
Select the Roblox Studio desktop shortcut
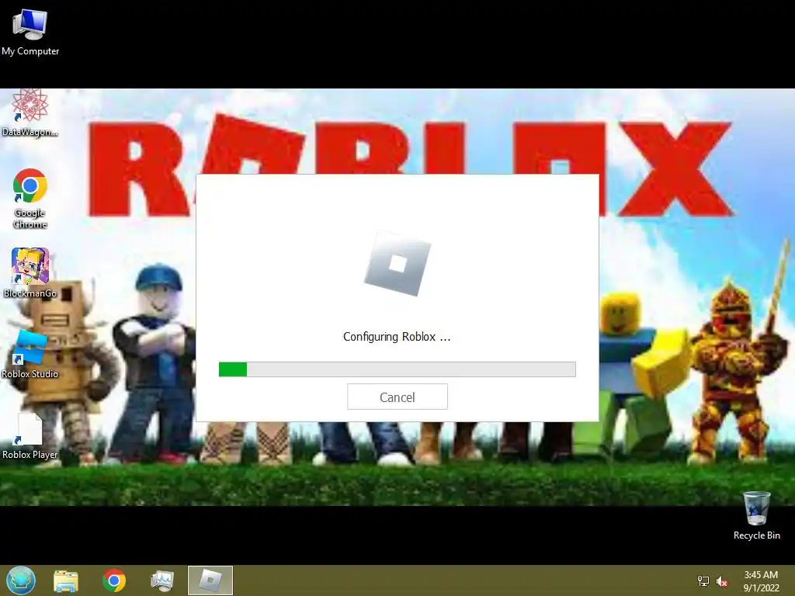tap(30, 354)
